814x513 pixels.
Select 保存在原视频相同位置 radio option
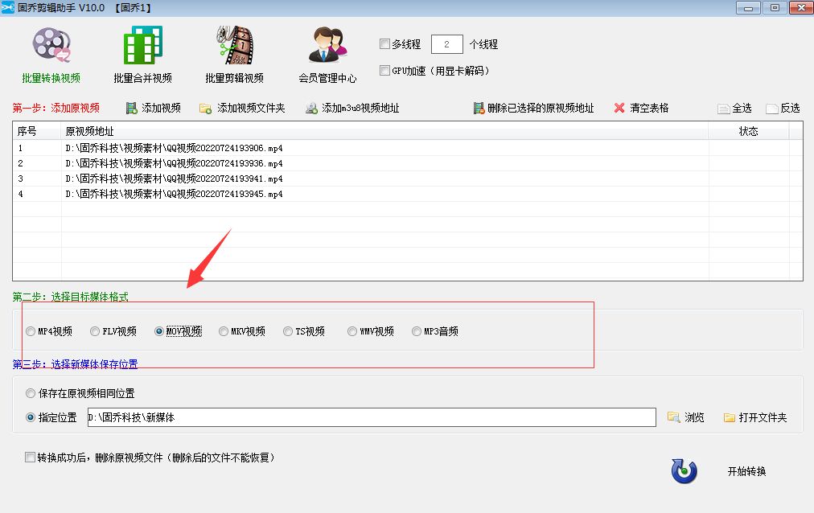point(31,394)
